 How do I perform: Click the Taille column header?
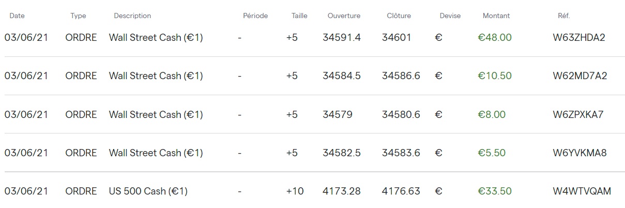click(x=299, y=16)
